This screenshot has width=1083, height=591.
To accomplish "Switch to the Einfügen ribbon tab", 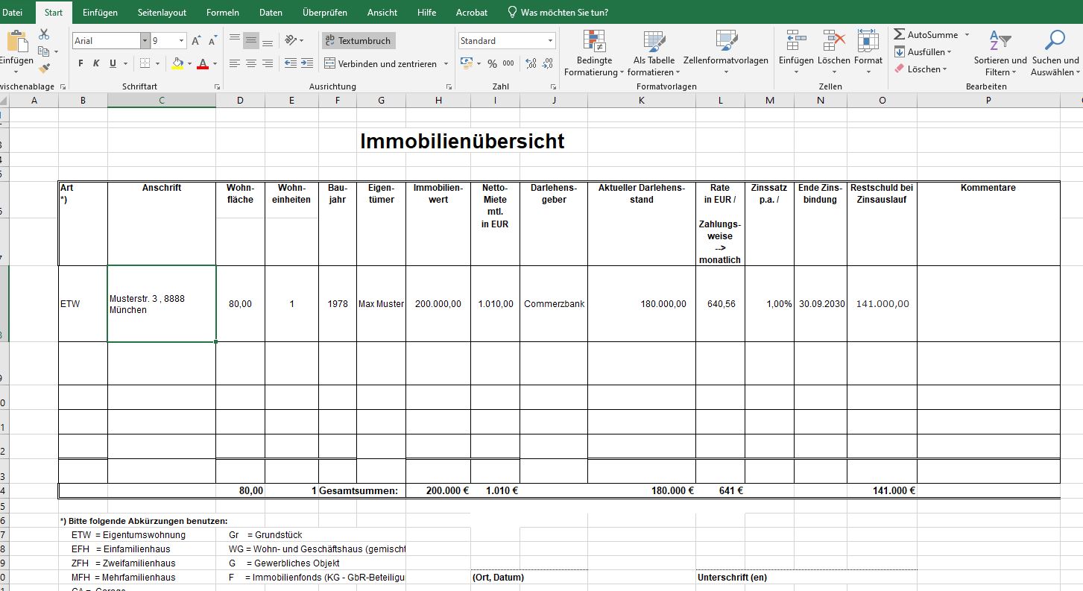I will (x=100, y=12).
